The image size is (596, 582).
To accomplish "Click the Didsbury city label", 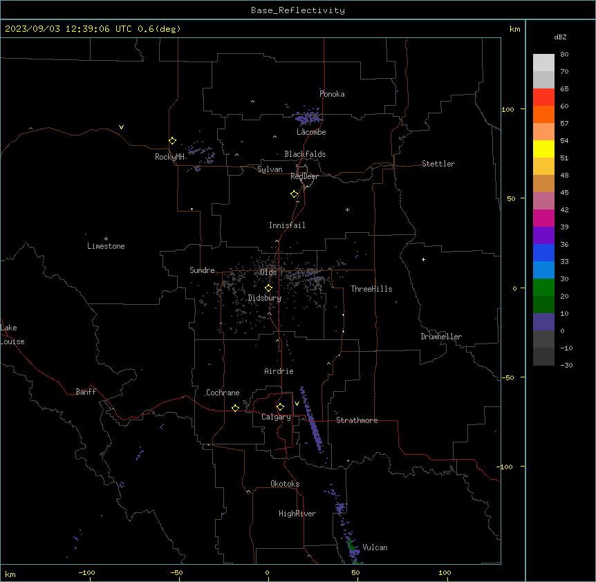I will click(x=265, y=298).
